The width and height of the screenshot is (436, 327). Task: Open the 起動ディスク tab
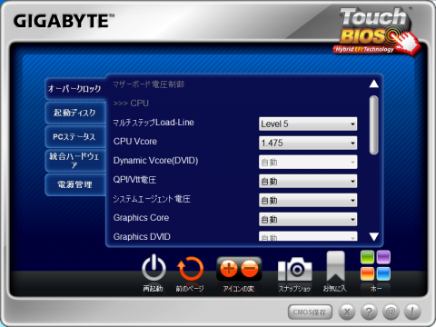coord(75,113)
